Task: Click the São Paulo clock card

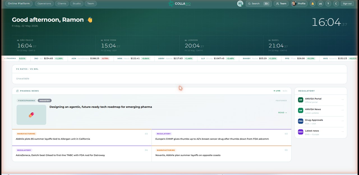Action: (54, 45)
